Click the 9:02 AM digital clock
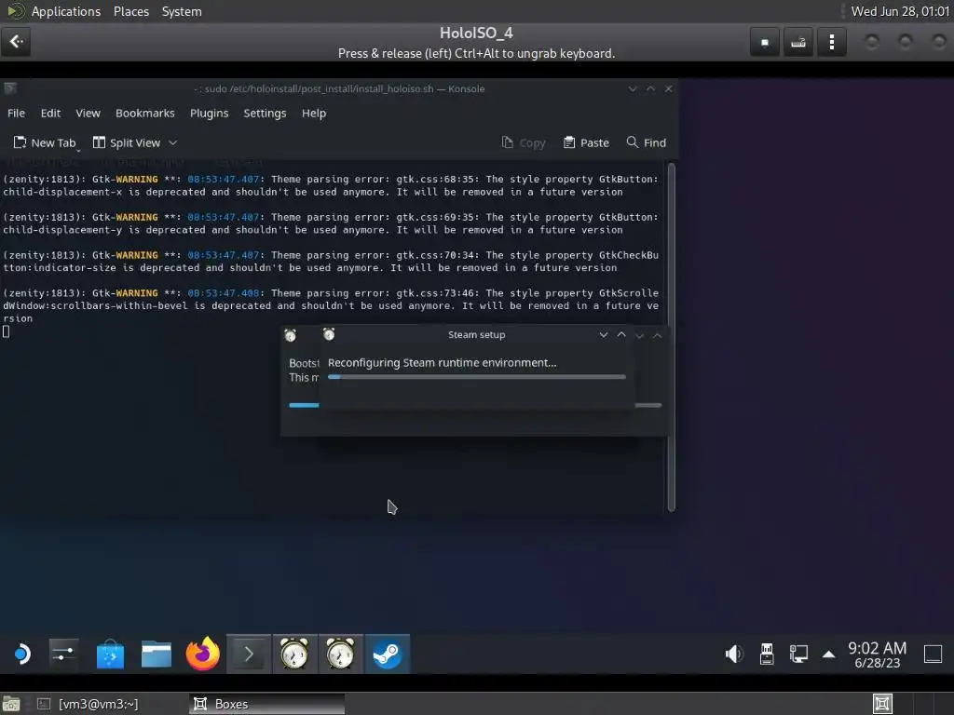The height and width of the screenshot is (715, 954). 878,648
